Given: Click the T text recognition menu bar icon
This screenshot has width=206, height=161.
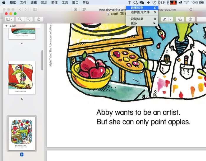Looking at the screenshot, I should point(129,2).
